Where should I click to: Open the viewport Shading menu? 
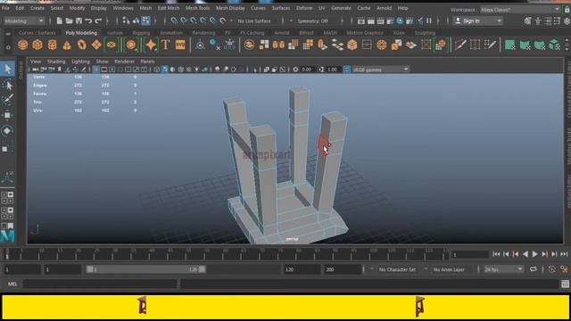56,62
